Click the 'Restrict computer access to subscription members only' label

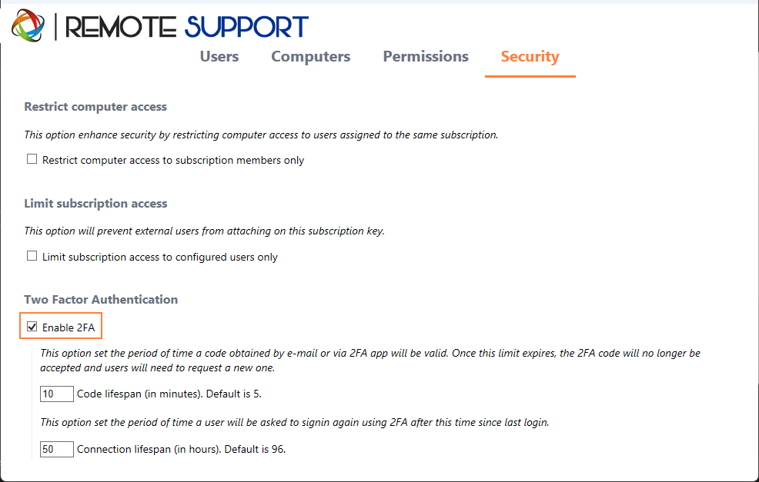pyautogui.click(x=173, y=160)
